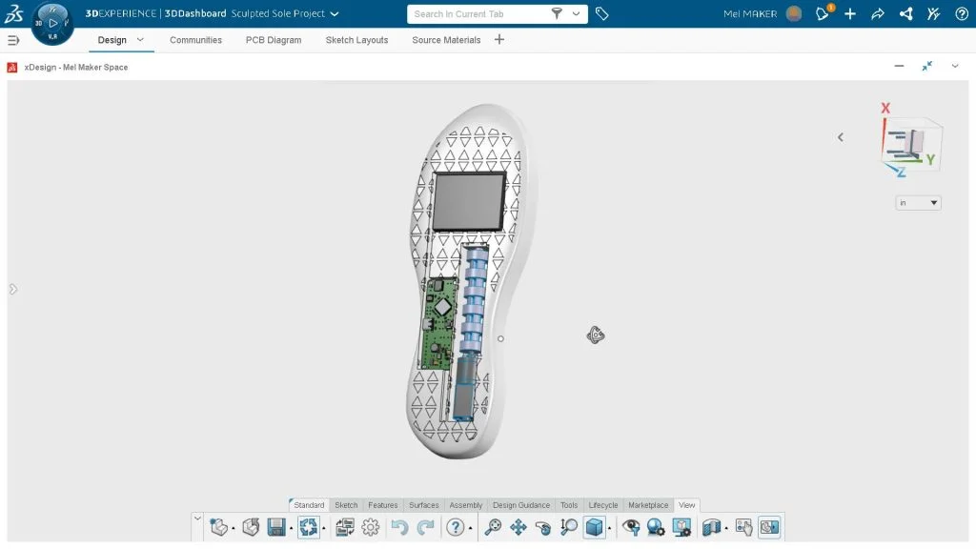Click the Import/open part icon
Screen dimensions: 976x549
251,527
